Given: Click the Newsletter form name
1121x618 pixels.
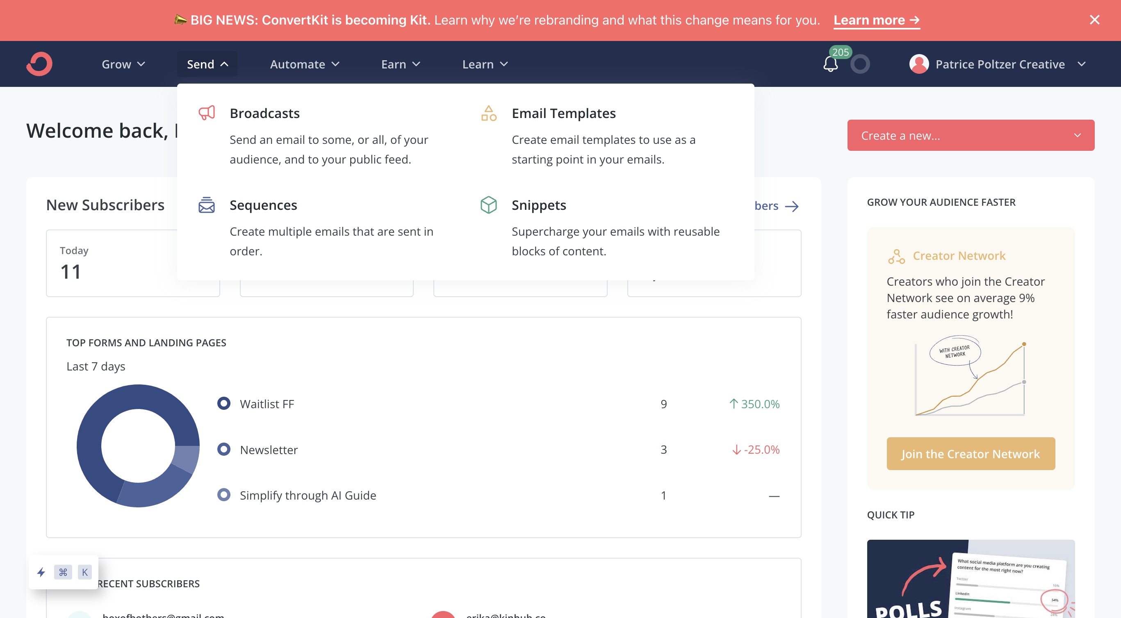Looking at the screenshot, I should click(x=269, y=450).
